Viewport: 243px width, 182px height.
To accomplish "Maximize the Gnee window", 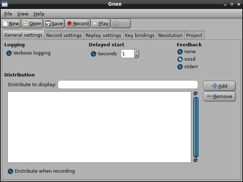I will [x=232, y=4].
